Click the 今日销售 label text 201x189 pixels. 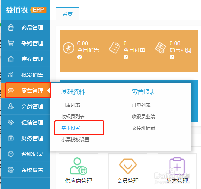(88, 50)
